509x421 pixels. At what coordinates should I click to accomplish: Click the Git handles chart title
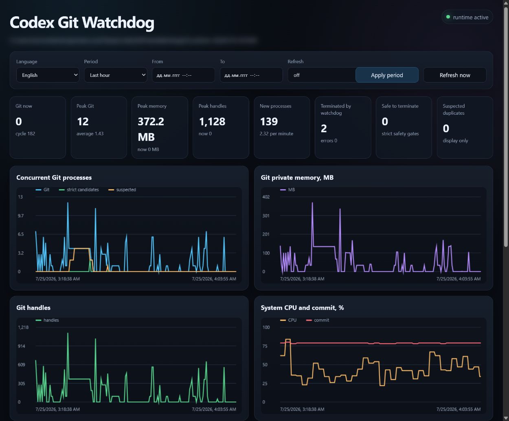pyautogui.click(x=33, y=308)
